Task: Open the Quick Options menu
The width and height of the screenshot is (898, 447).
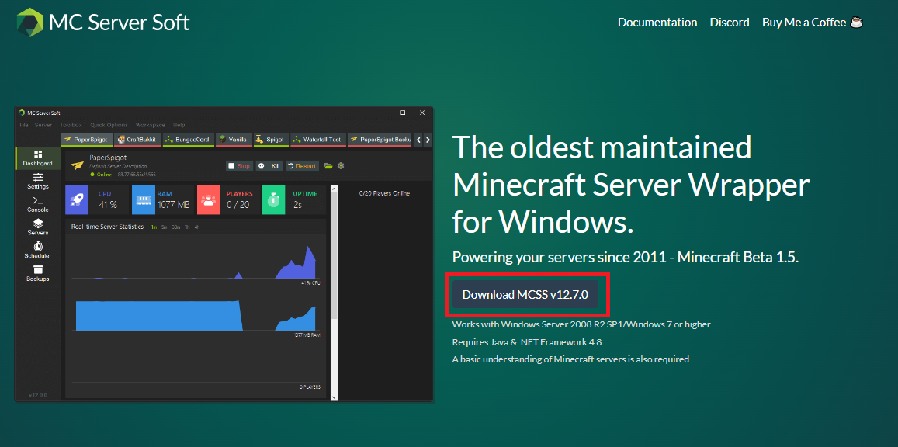Action: [109, 125]
